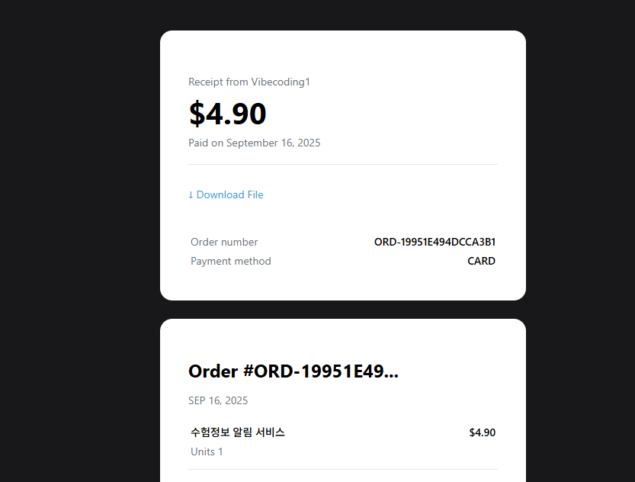Click the $4.90 line item price
Image resolution: width=635 pixels, height=482 pixels.
pyautogui.click(x=482, y=432)
